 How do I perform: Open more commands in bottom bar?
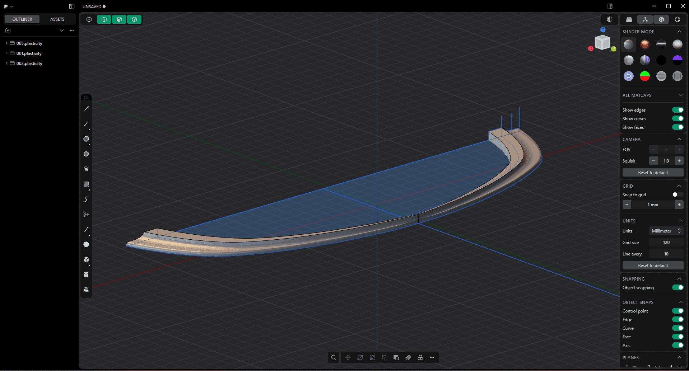pyautogui.click(x=432, y=357)
